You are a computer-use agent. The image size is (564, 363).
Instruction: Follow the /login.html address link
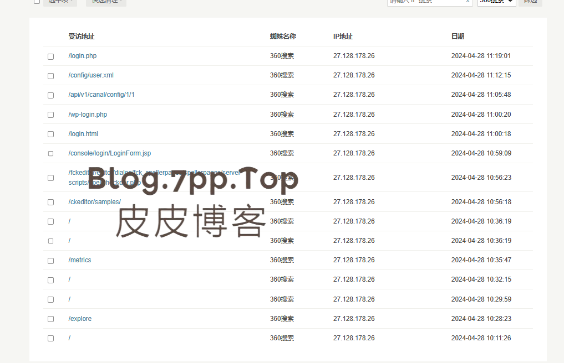tap(83, 134)
